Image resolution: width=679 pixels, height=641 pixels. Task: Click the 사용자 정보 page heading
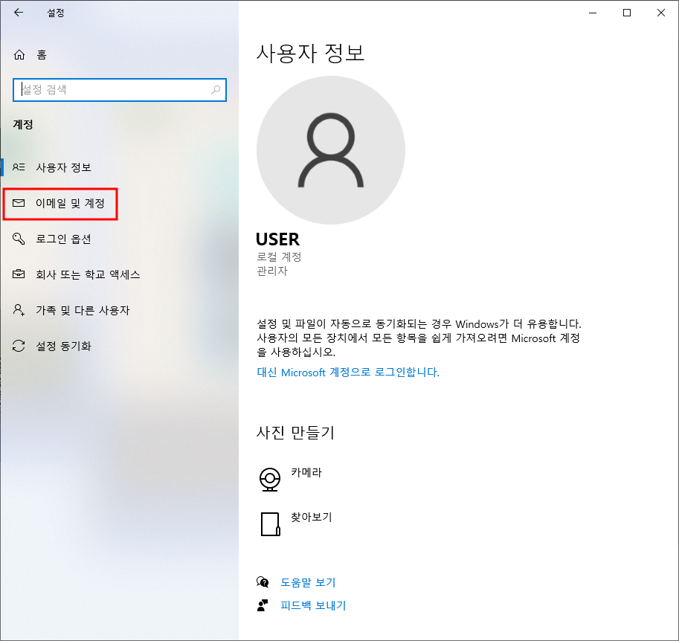[310, 54]
